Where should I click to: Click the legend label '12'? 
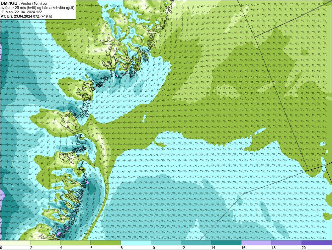pyautogui.click(x=183, y=248)
